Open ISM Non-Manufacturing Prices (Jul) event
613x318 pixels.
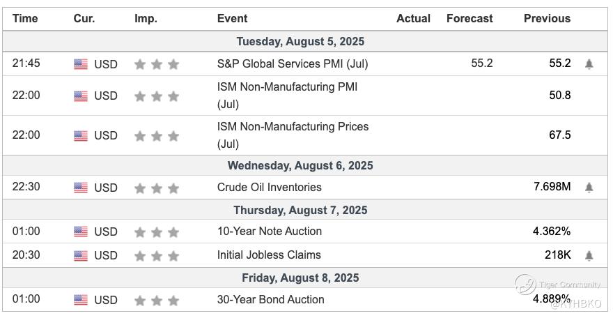click(293, 135)
